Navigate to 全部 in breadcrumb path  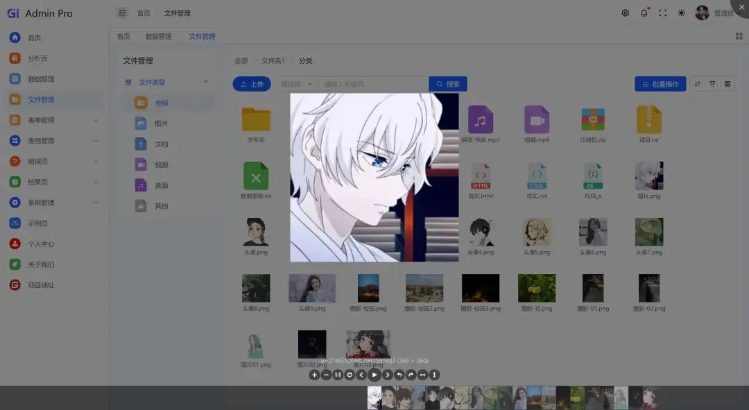pos(241,60)
